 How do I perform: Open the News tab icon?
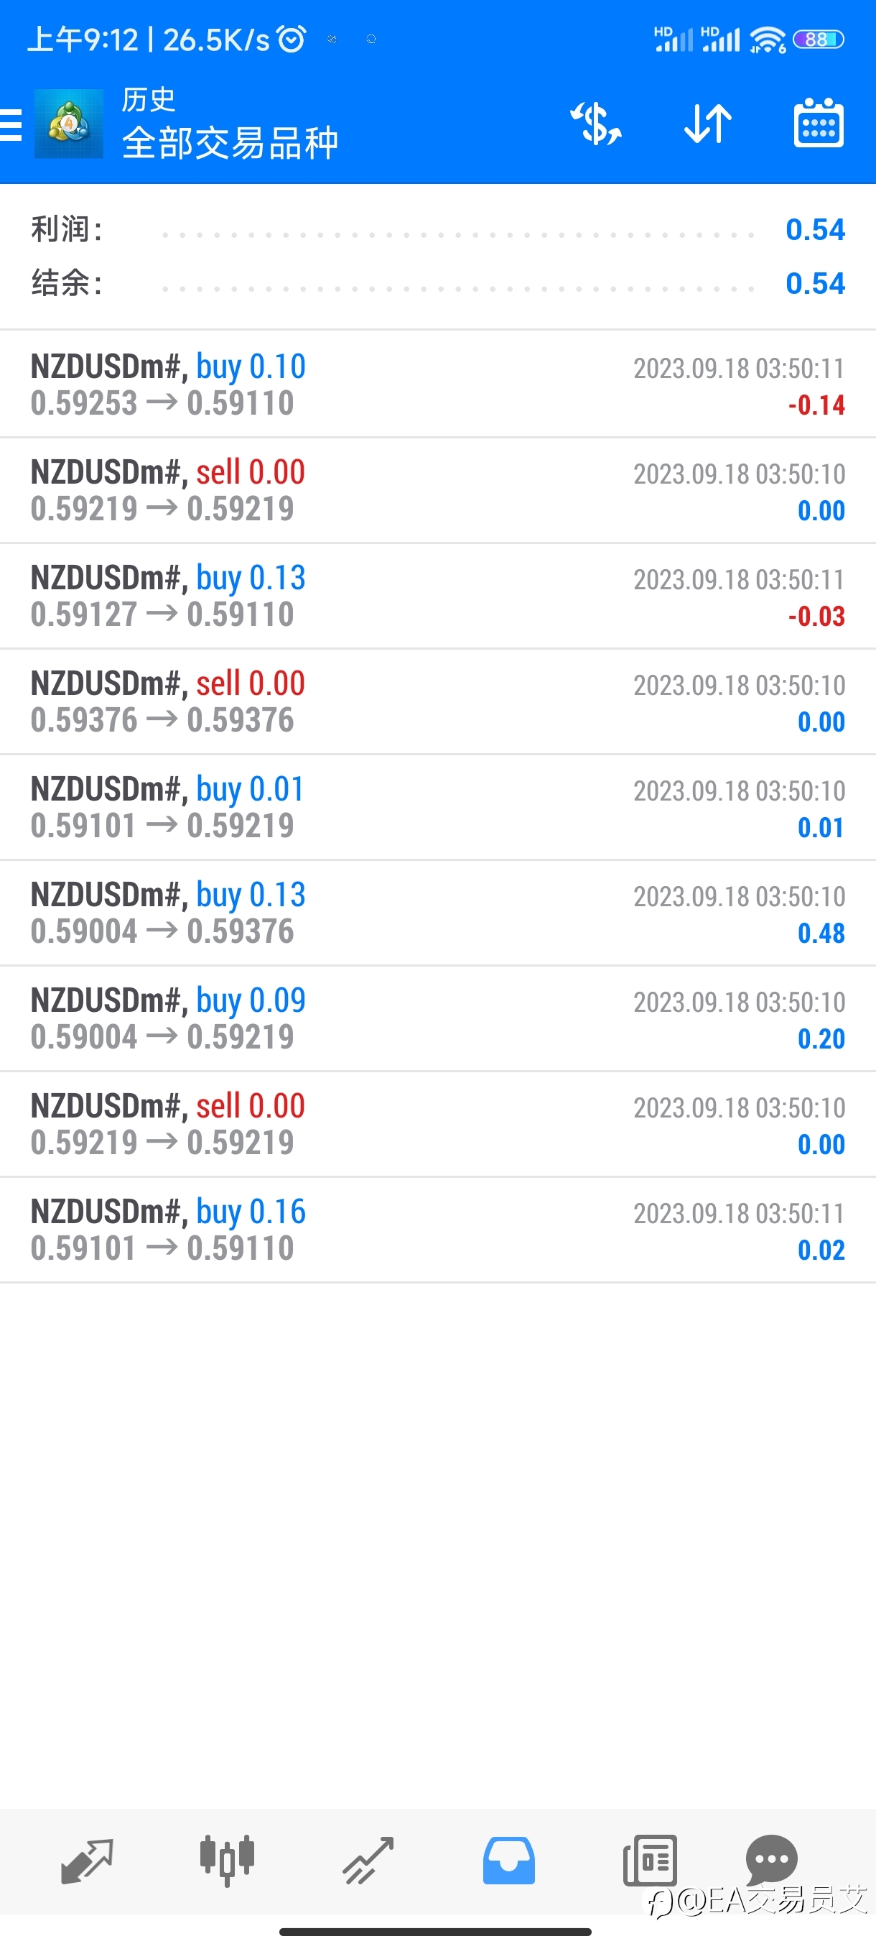(x=650, y=1861)
